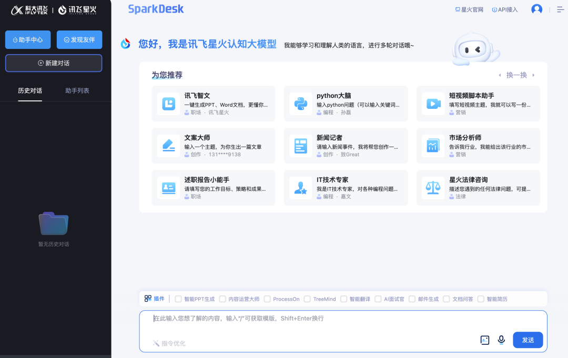Enable the 智能PPT生成 plugin checkbox

pyautogui.click(x=178, y=299)
